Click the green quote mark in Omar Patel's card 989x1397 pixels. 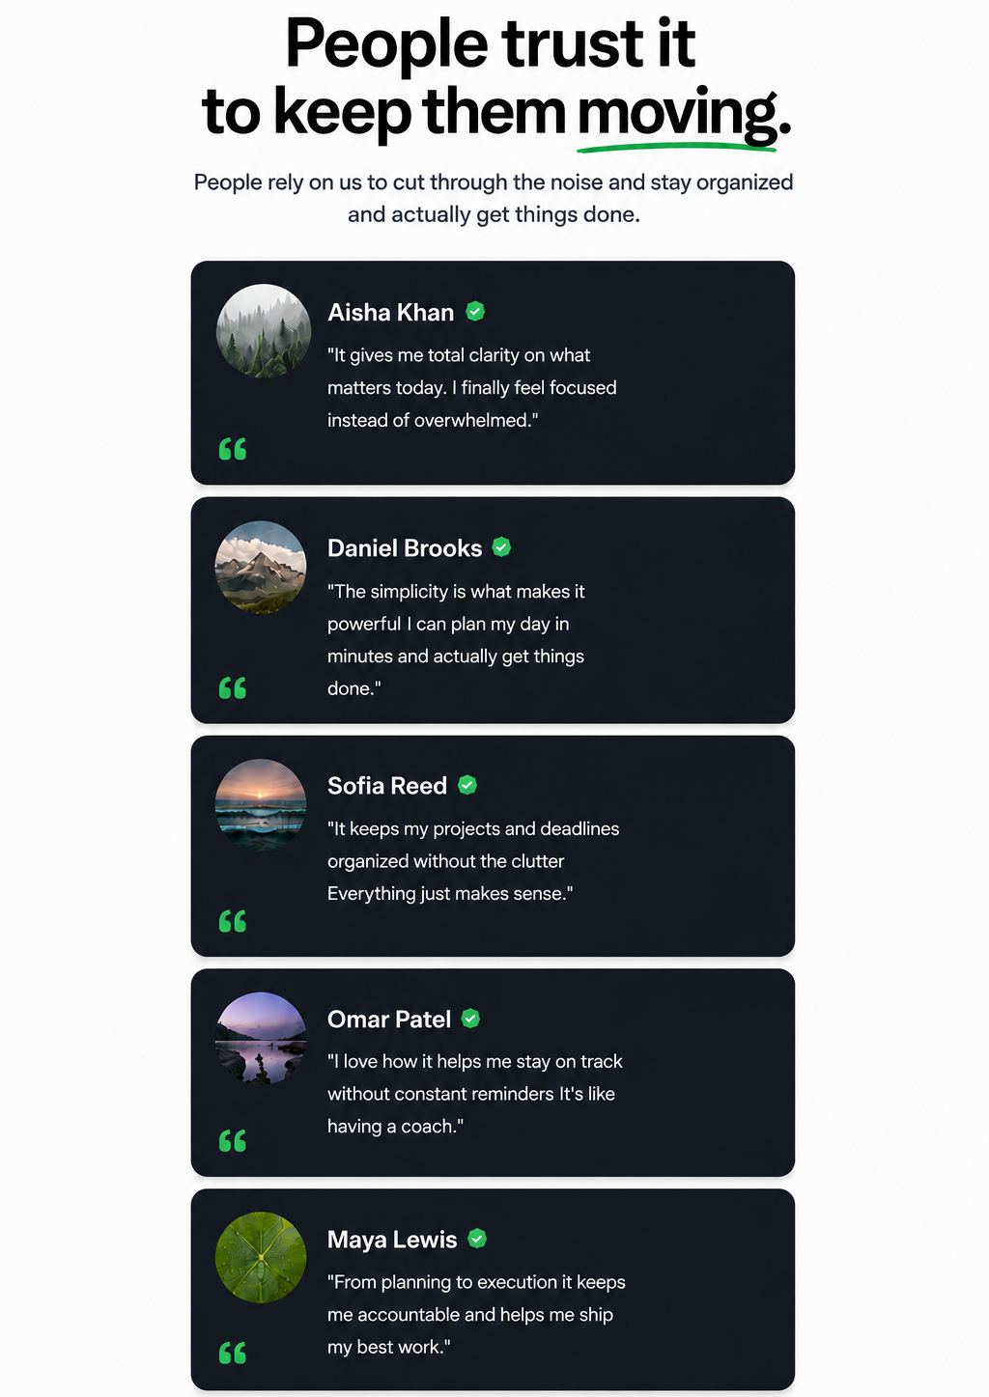click(x=233, y=1140)
